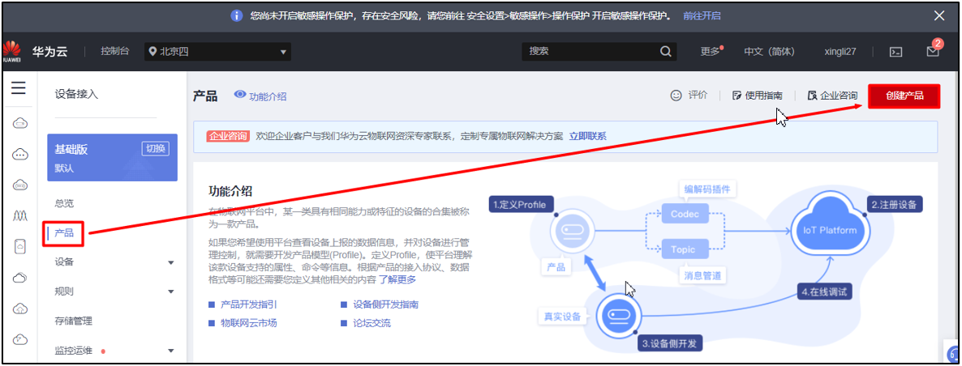Click the 2.注册设备 label
Screen dimensions: 962x366
point(896,204)
